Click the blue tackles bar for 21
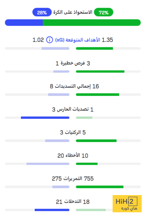The width and height of the screenshot is (145, 216). click(x=52, y=210)
